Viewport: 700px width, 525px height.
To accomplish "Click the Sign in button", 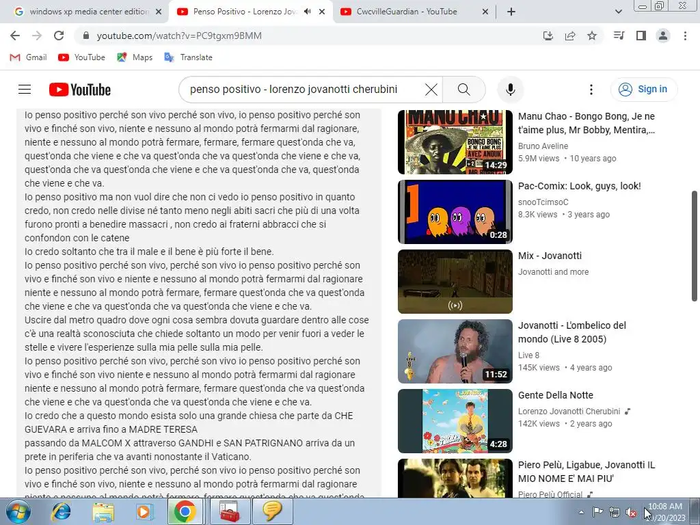I will click(644, 90).
